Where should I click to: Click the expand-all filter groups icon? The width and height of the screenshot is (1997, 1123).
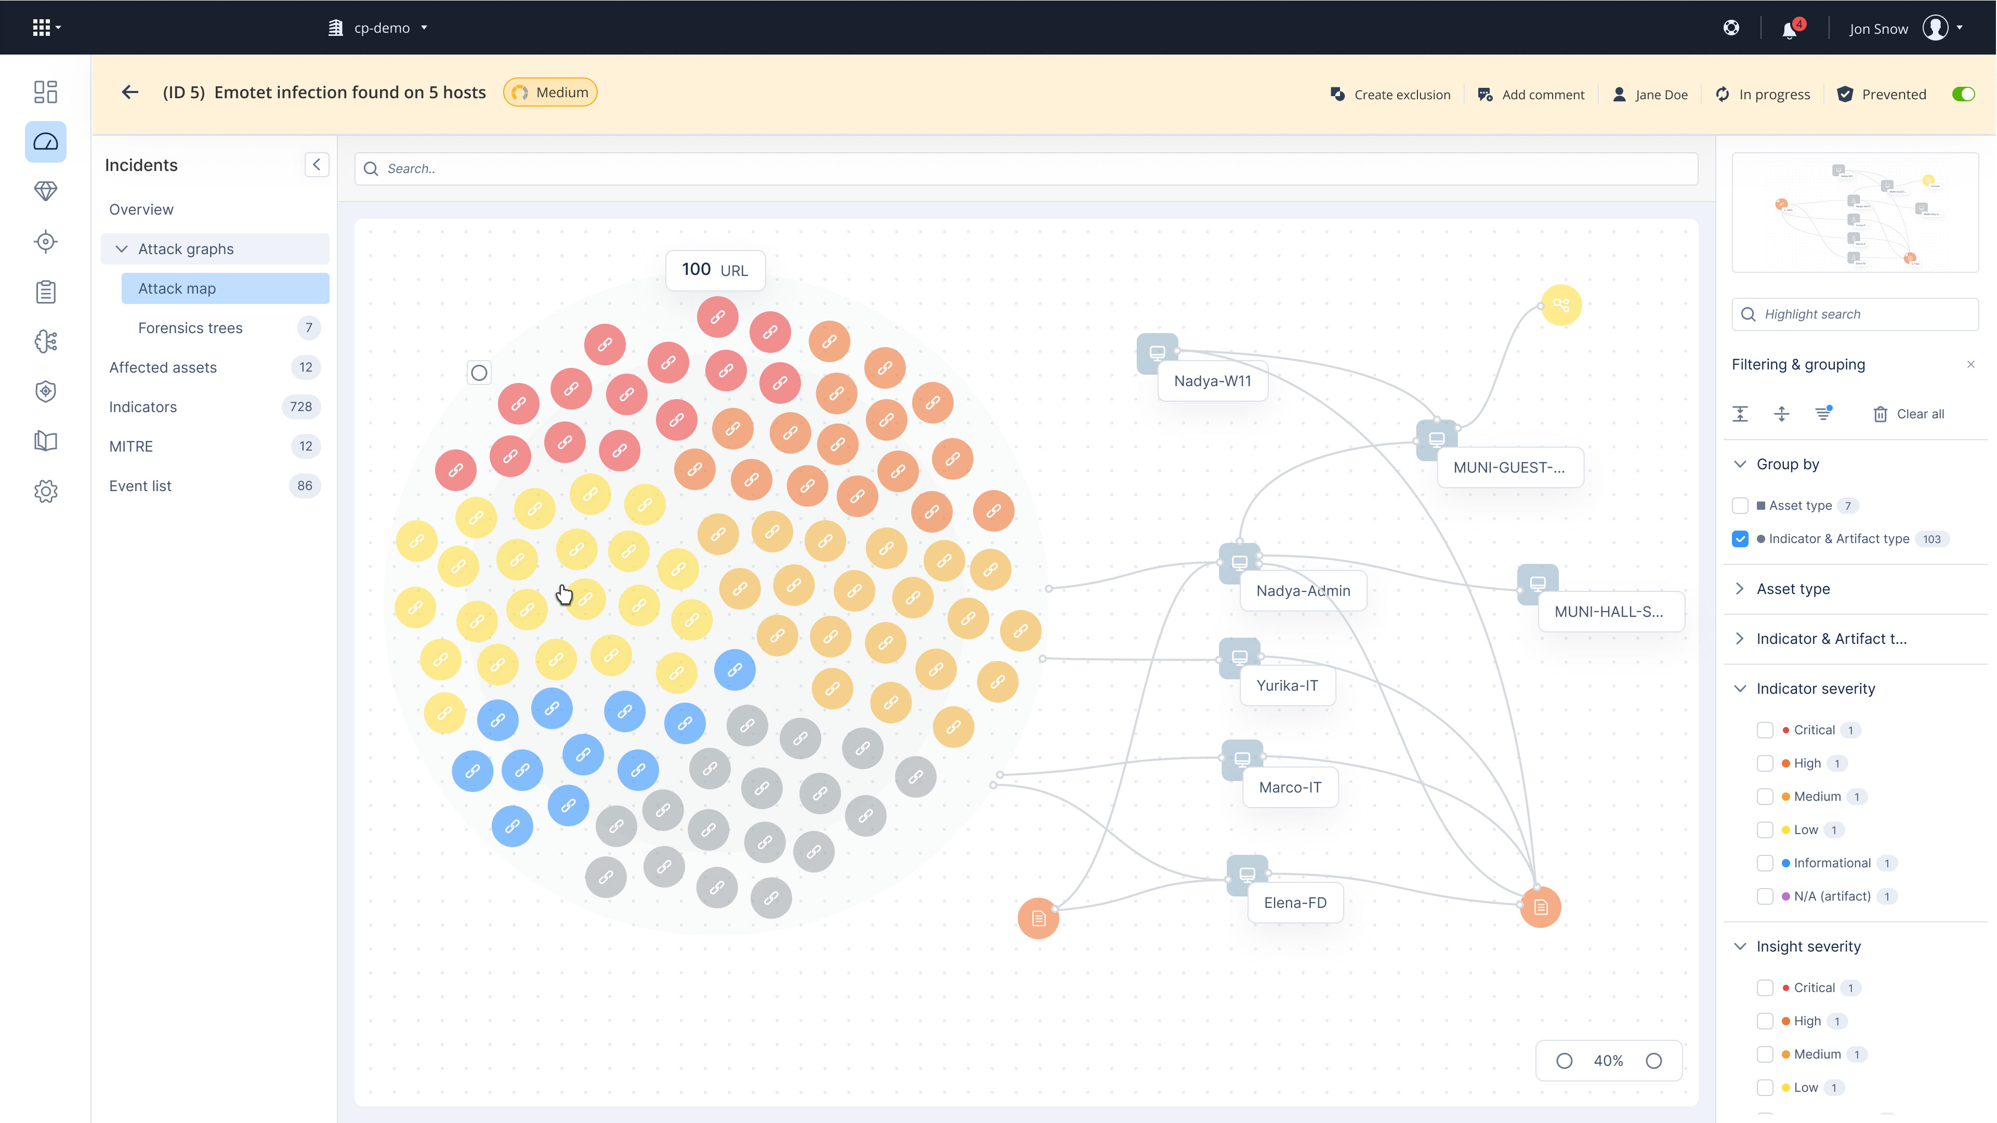1781,414
